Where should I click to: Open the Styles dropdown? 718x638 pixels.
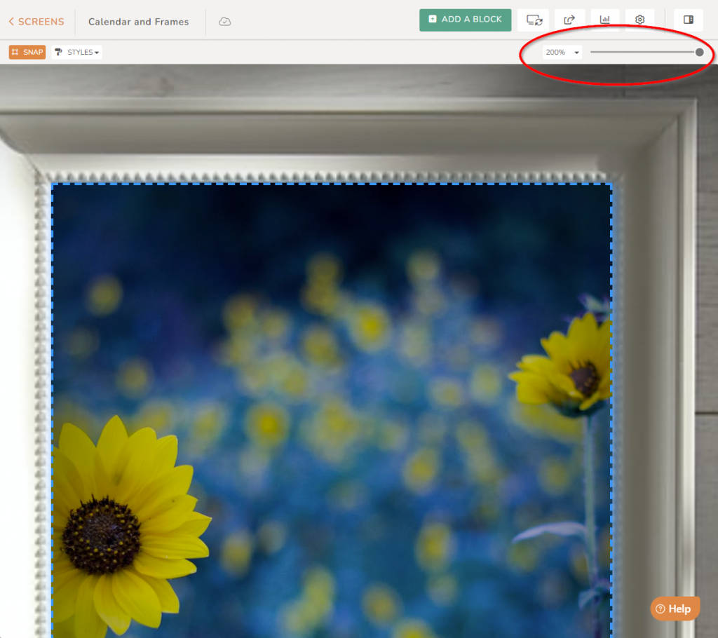pos(77,52)
